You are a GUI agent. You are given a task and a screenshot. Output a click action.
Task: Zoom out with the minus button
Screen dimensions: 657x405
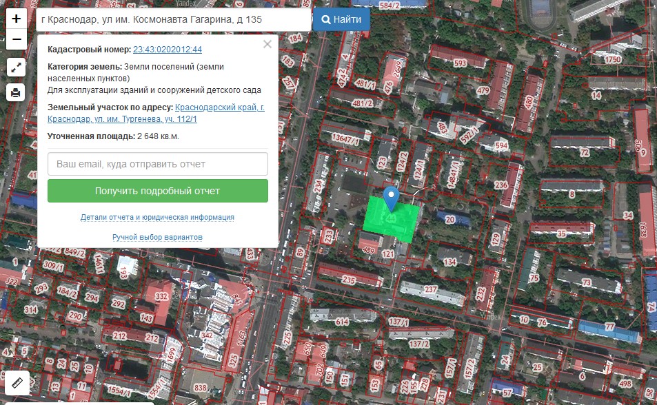tap(17, 40)
